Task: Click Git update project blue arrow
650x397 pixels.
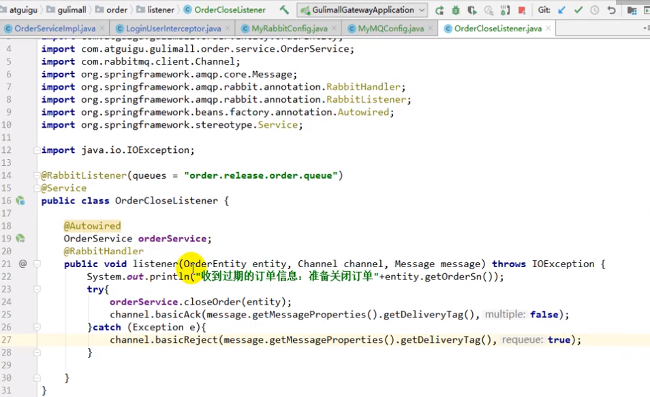Action: click(561, 10)
